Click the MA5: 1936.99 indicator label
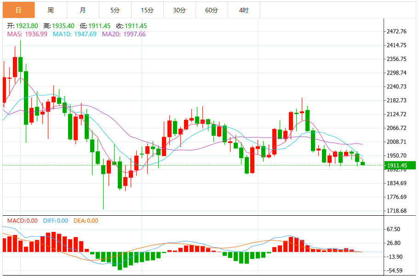Screen dimensions: 419x276 click(x=27, y=34)
